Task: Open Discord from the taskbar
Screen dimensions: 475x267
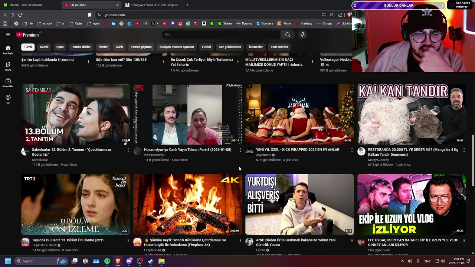Action: coord(129,261)
